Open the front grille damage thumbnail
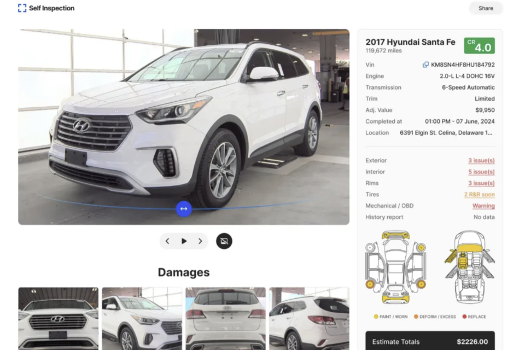 click(x=59, y=318)
